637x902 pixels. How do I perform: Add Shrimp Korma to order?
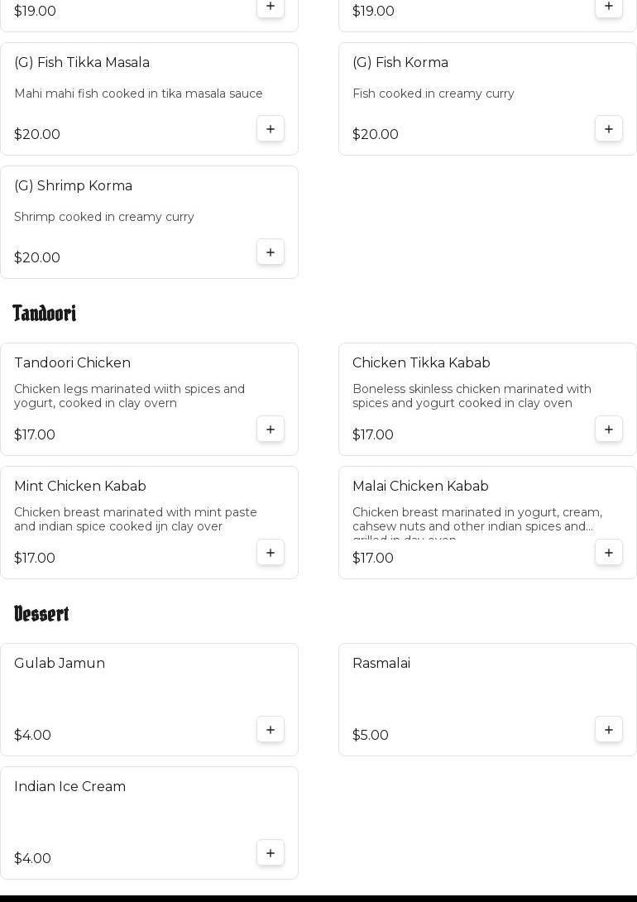click(271, 252)
